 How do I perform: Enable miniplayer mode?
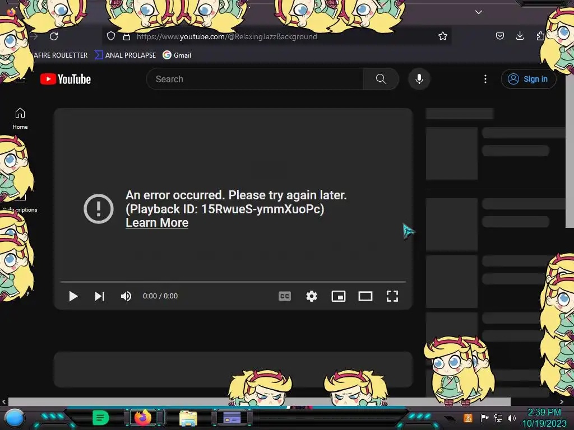339,296
